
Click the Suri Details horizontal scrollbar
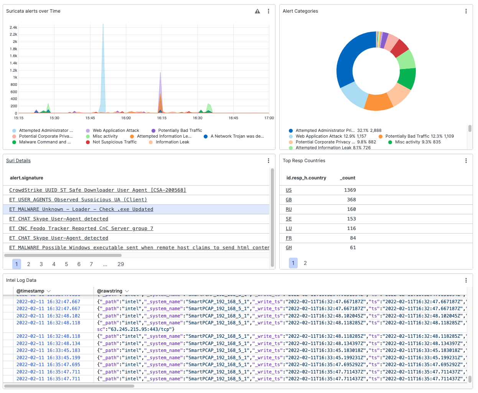(x=63, y=255)
